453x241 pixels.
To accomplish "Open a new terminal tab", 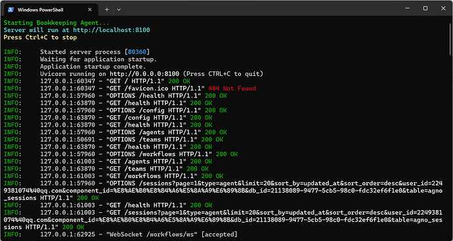I will pos(107,10).
